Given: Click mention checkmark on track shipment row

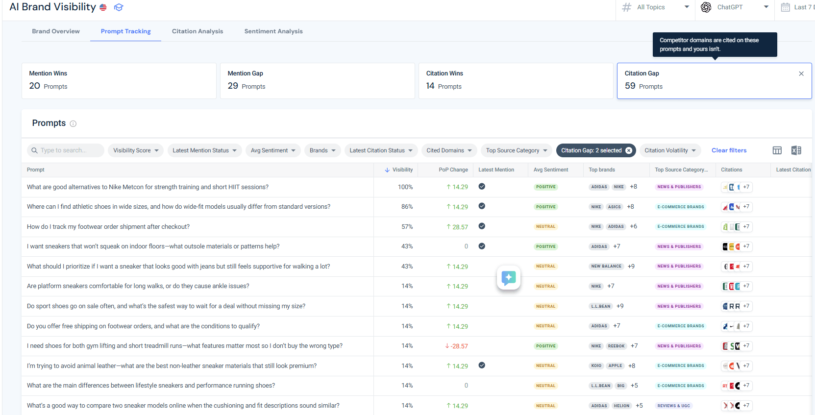Looking at the screenshot, I should [x=482, y=226].
